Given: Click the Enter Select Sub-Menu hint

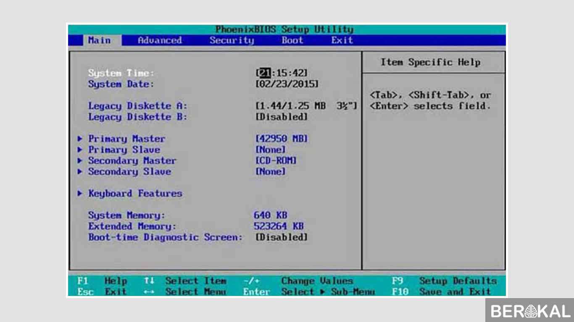Looking at the screenshot, I should [309, 292].
